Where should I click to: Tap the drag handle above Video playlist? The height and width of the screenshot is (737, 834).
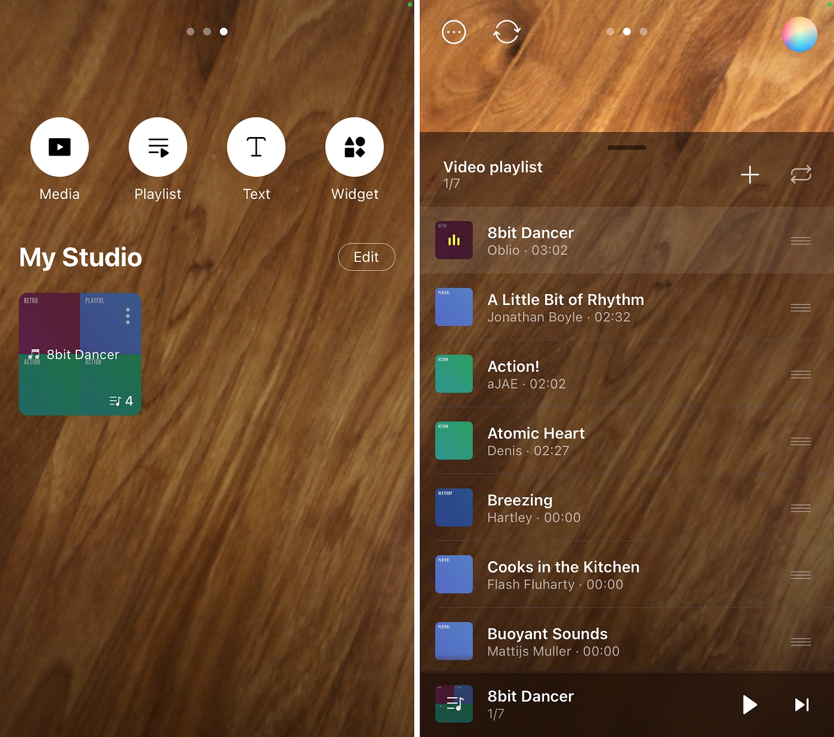point(627,147)
